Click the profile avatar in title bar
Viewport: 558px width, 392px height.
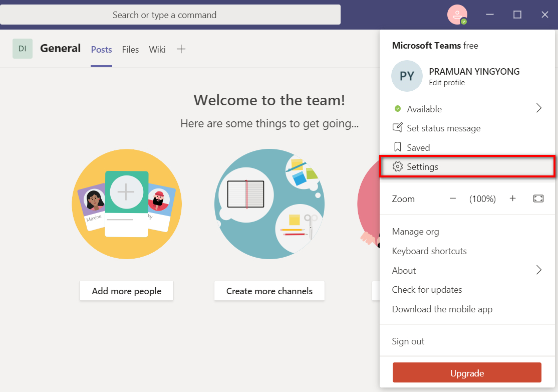(457, 15)
